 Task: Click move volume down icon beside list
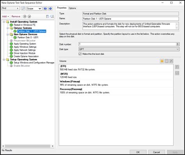point(177,73)
